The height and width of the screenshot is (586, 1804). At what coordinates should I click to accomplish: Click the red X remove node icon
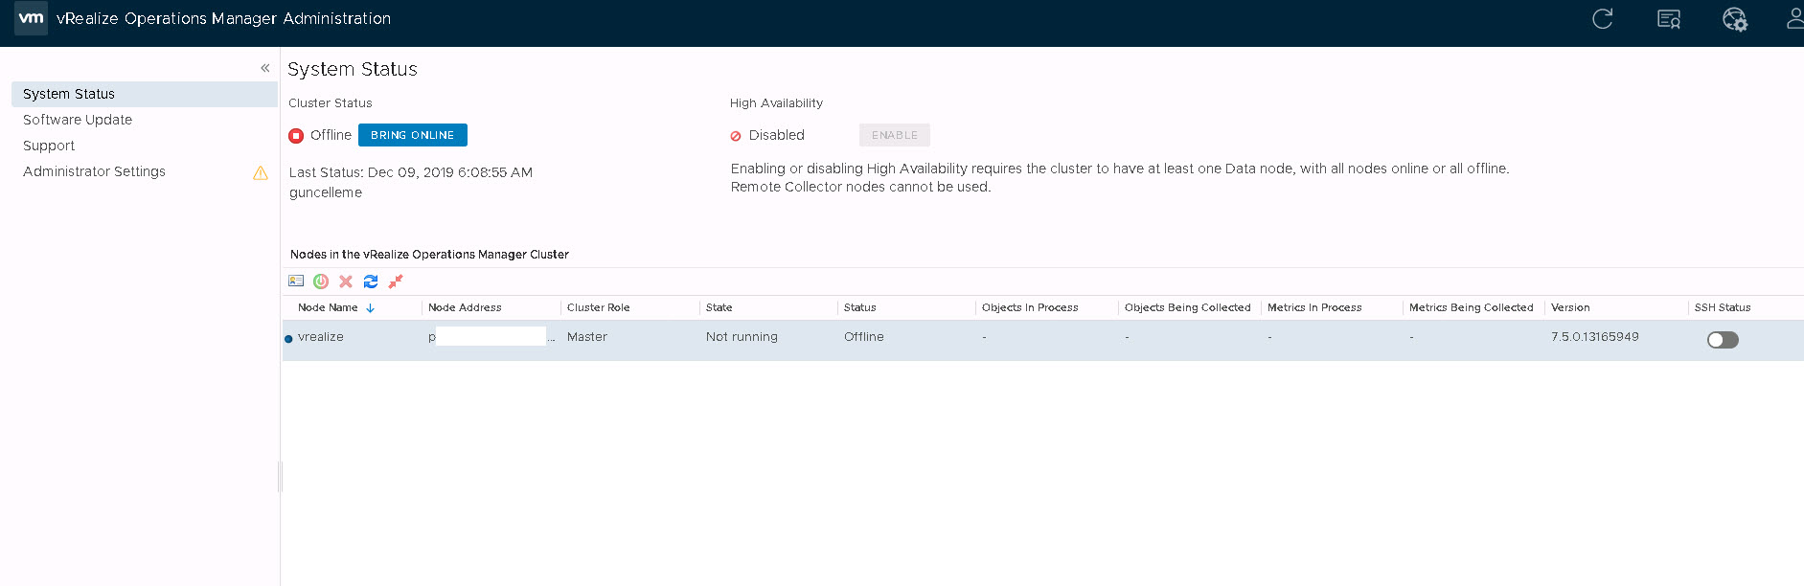[x=346, y=282]
